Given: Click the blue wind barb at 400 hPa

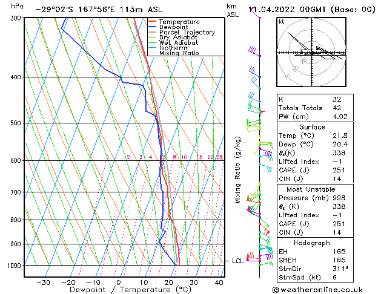Looking at the screenshot, I should [x=254, y=73].
